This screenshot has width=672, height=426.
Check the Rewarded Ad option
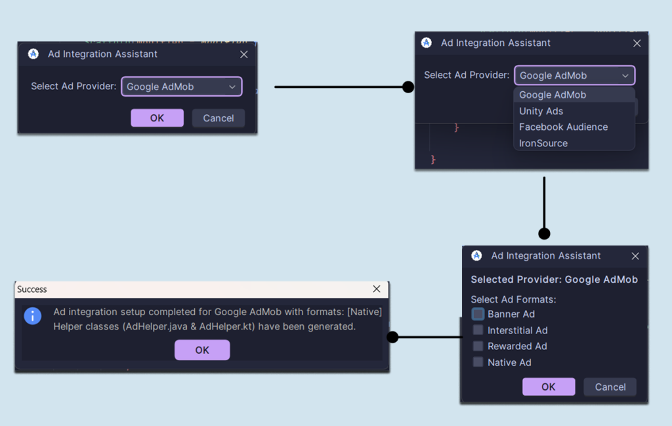click(x=478, y=346)
